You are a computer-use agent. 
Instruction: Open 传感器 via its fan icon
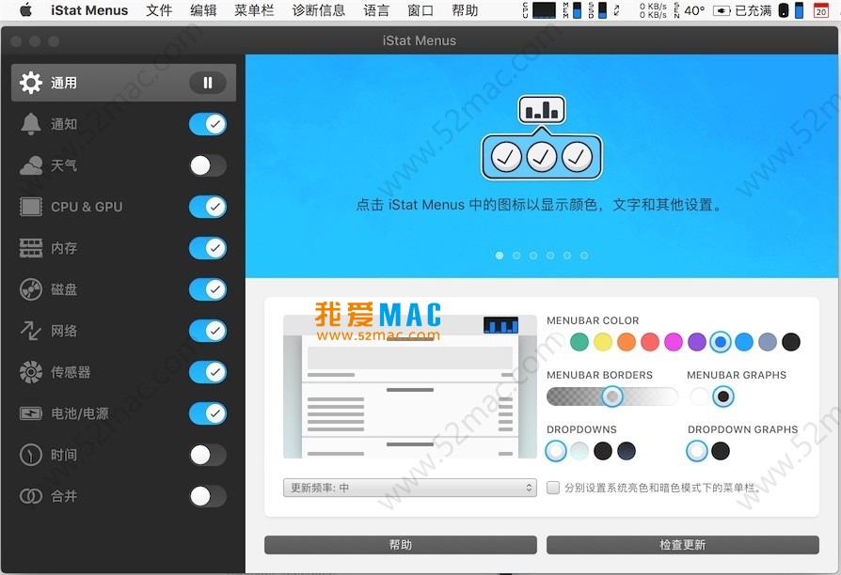30,372
